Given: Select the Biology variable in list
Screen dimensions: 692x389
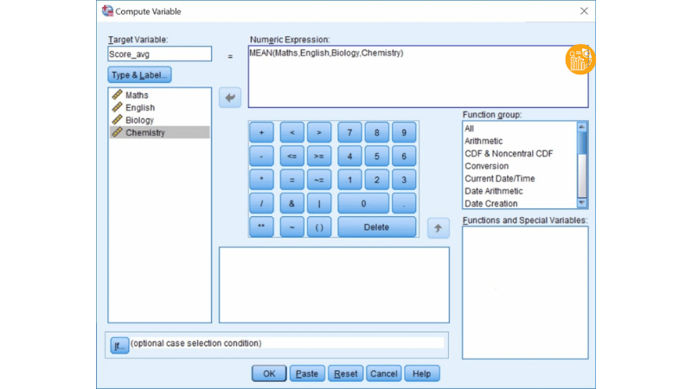Looking at the screenshot, I should 139,120.
